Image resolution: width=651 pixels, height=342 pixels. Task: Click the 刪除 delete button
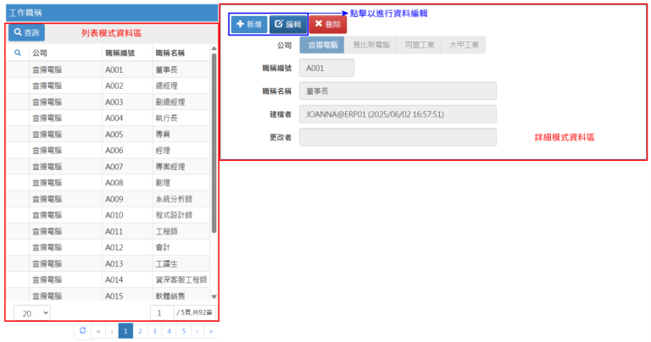click(x=327, y=25)
